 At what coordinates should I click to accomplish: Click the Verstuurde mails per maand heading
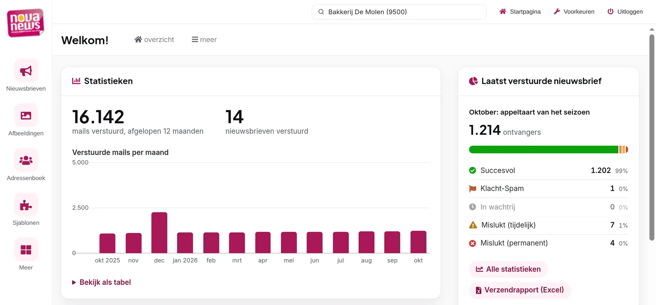[x=121, y=152]
